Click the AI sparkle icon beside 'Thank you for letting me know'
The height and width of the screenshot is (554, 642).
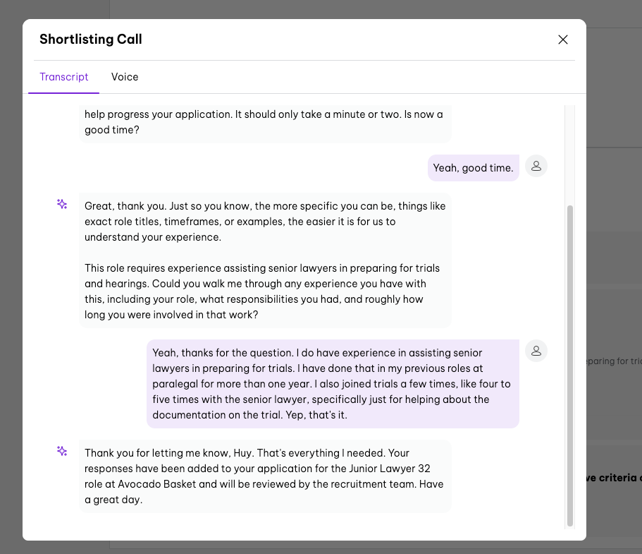[62, 451]
